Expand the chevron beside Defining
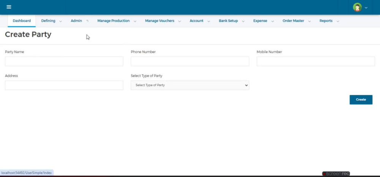Viewport: 380px width, 177px height. coord(60,21)
